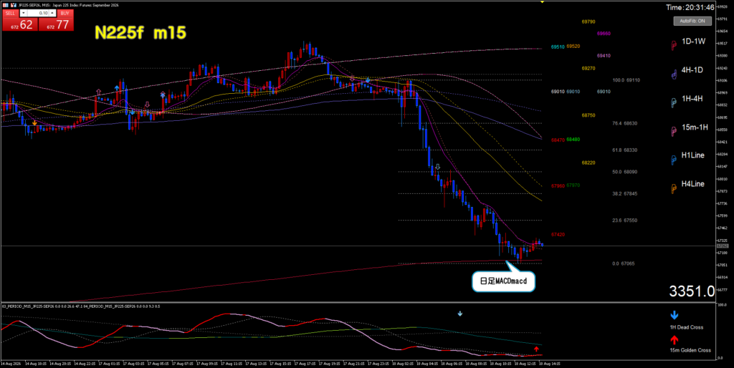Click the 15m Golden Cross label

690,350
